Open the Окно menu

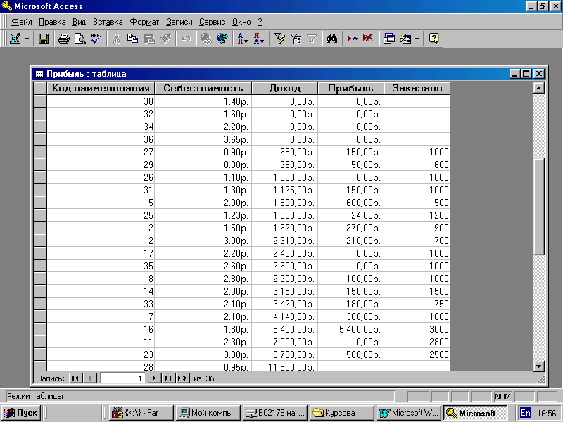[x=241, y=22]
